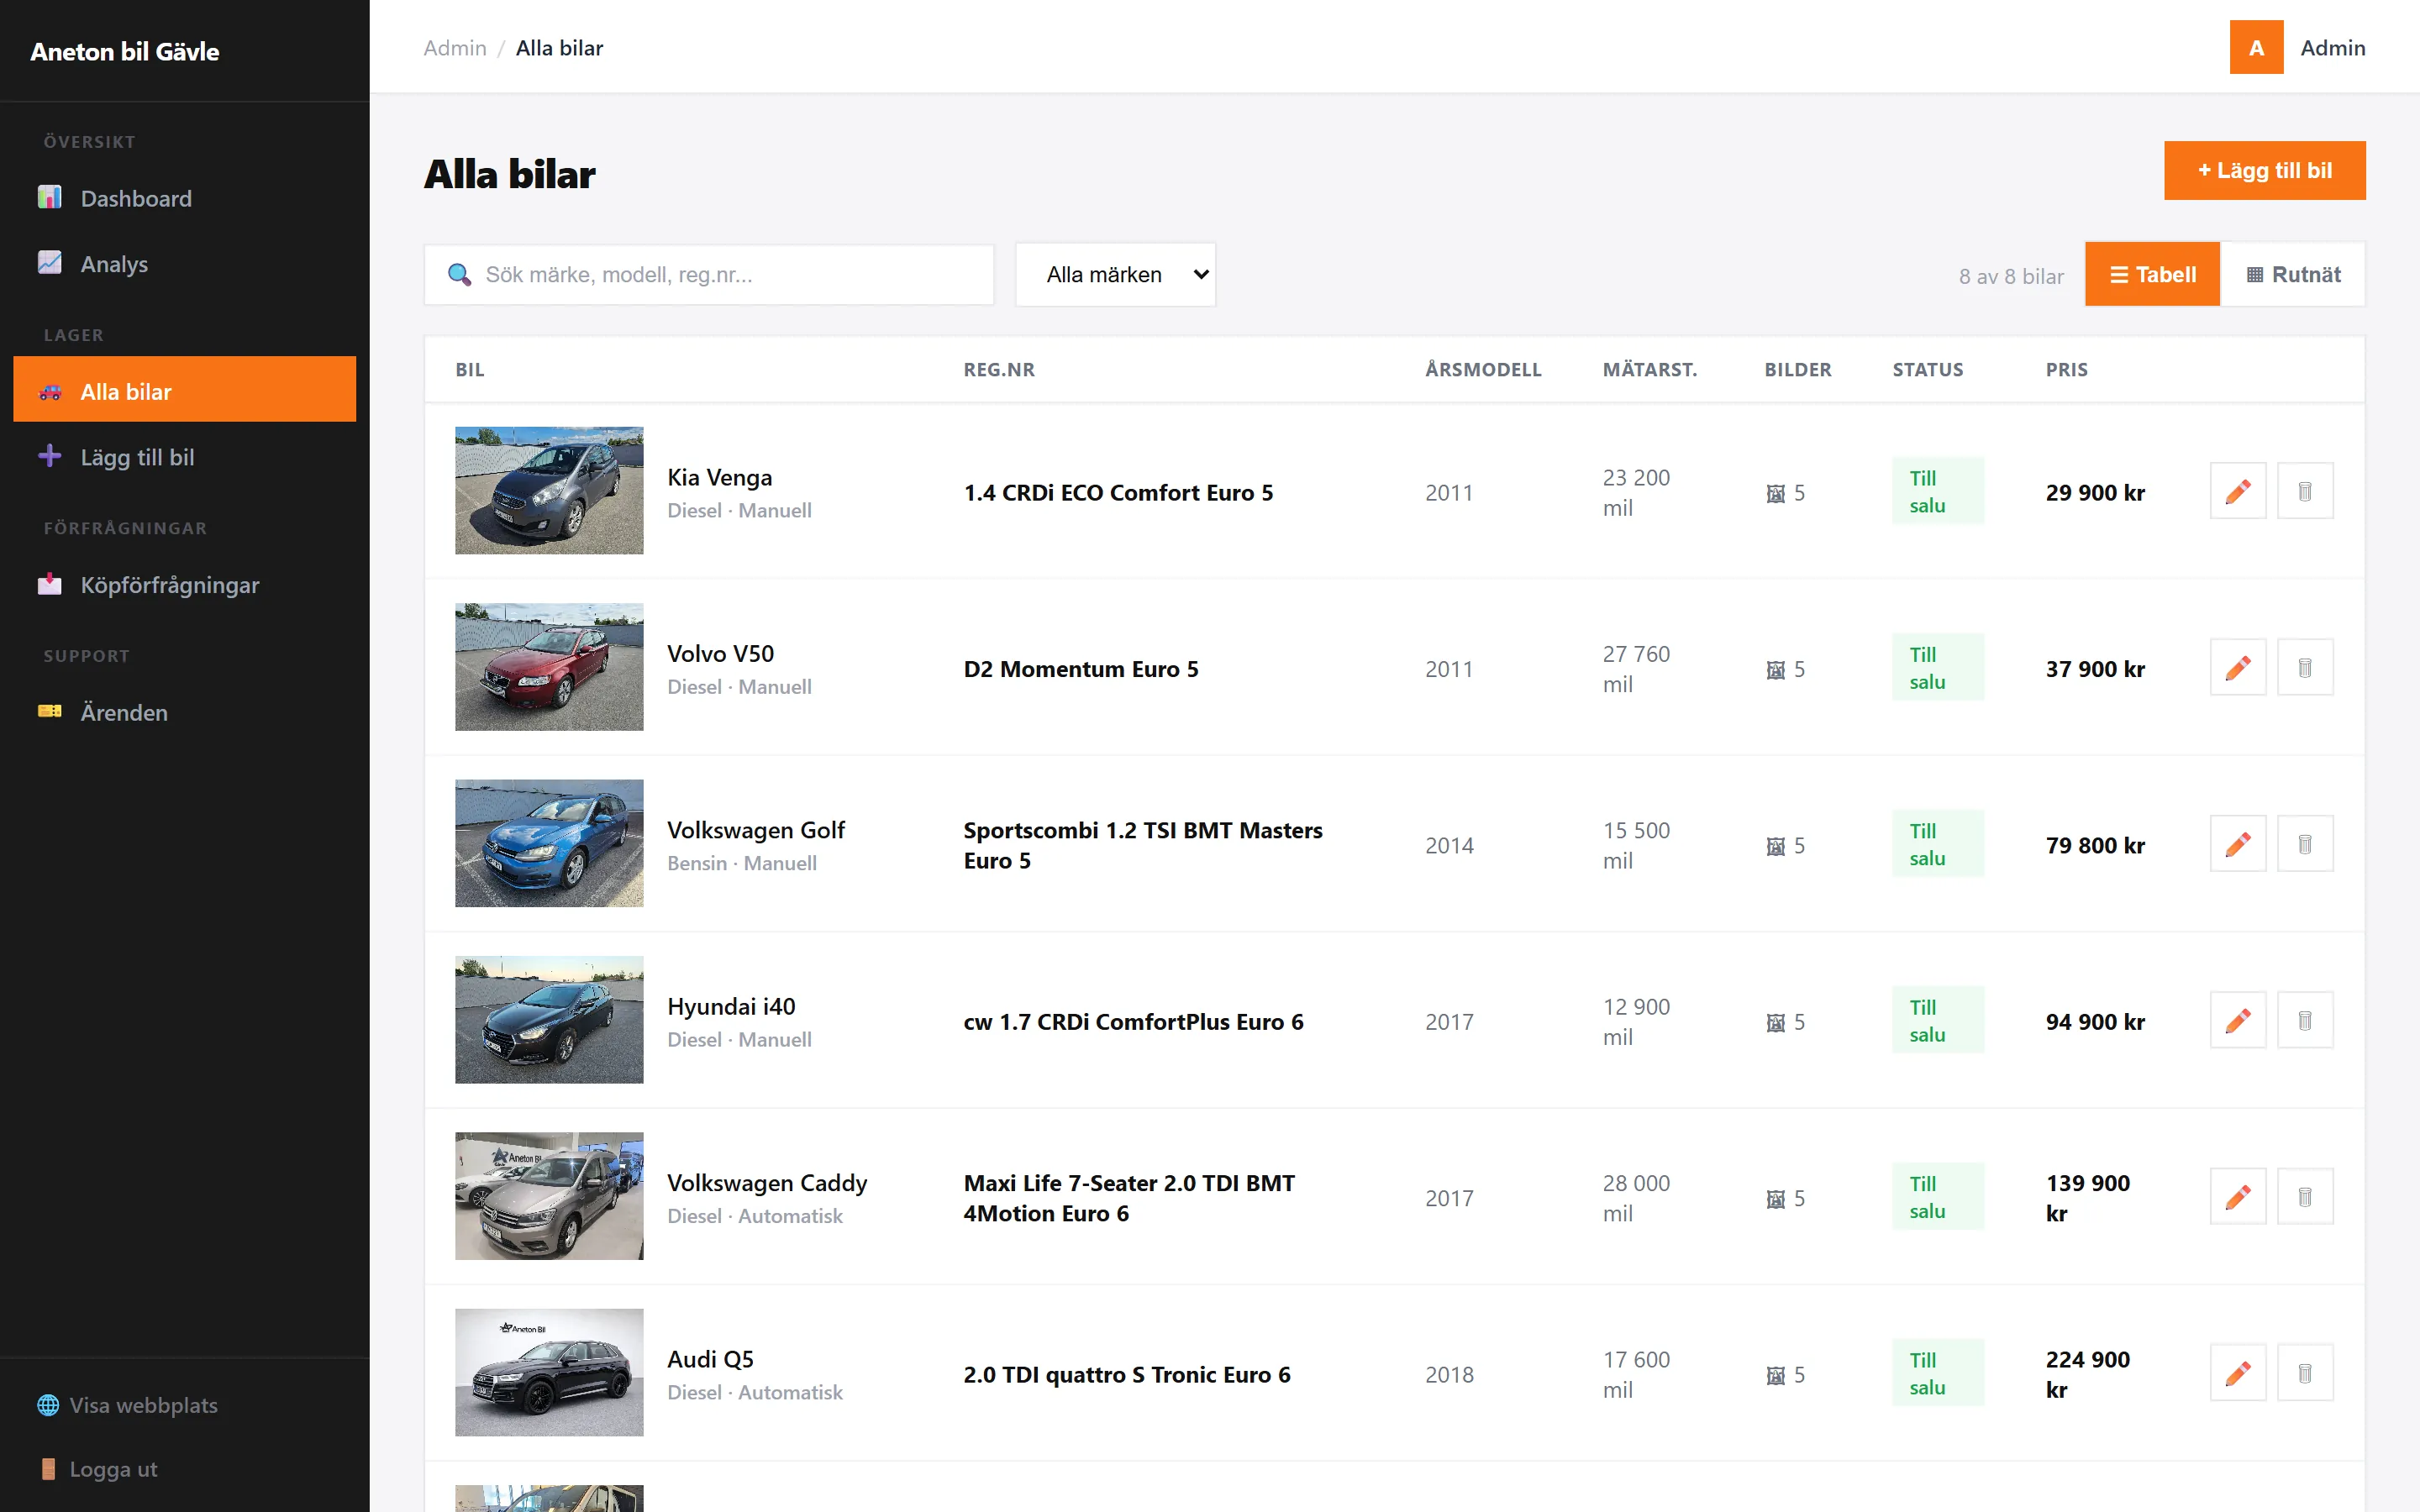Image resolution: width=2420 pixels, height=1512 pixels.
Task: Click pencil icon for Volkswagen Caddy
Action: [x=2237, y=1197]
